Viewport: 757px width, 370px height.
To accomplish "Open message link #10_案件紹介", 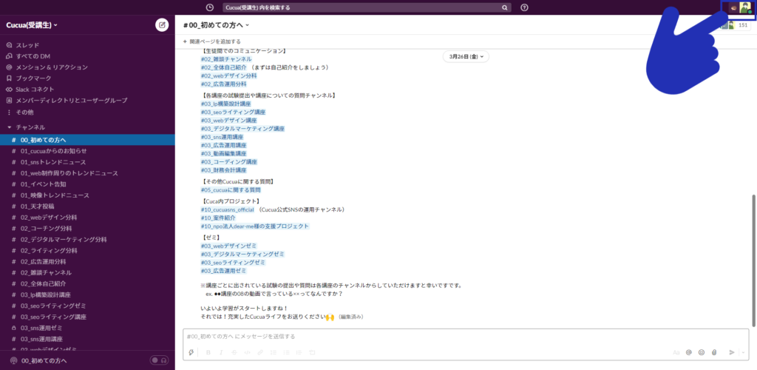I will coord(218,218).
